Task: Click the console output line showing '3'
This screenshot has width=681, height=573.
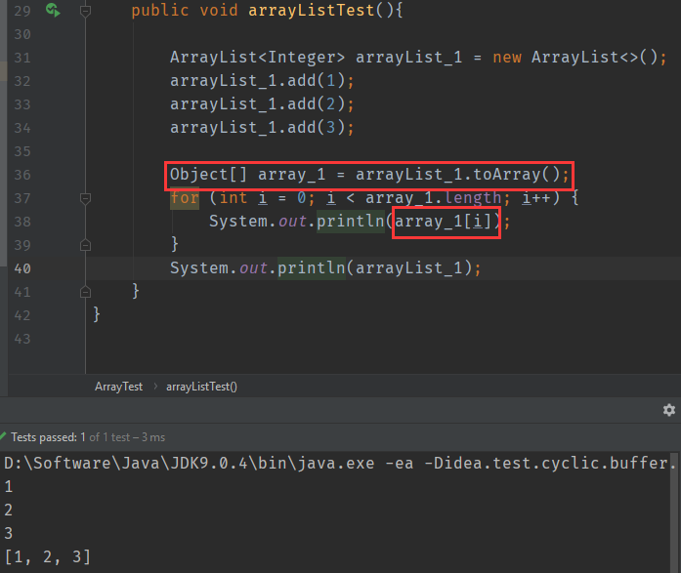Action: click(8, 533)
